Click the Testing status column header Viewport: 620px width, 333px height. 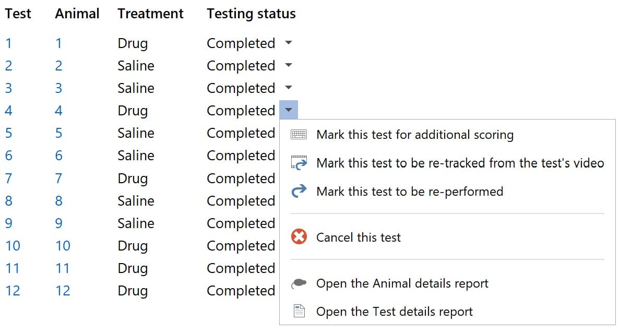tap(251, 14)
